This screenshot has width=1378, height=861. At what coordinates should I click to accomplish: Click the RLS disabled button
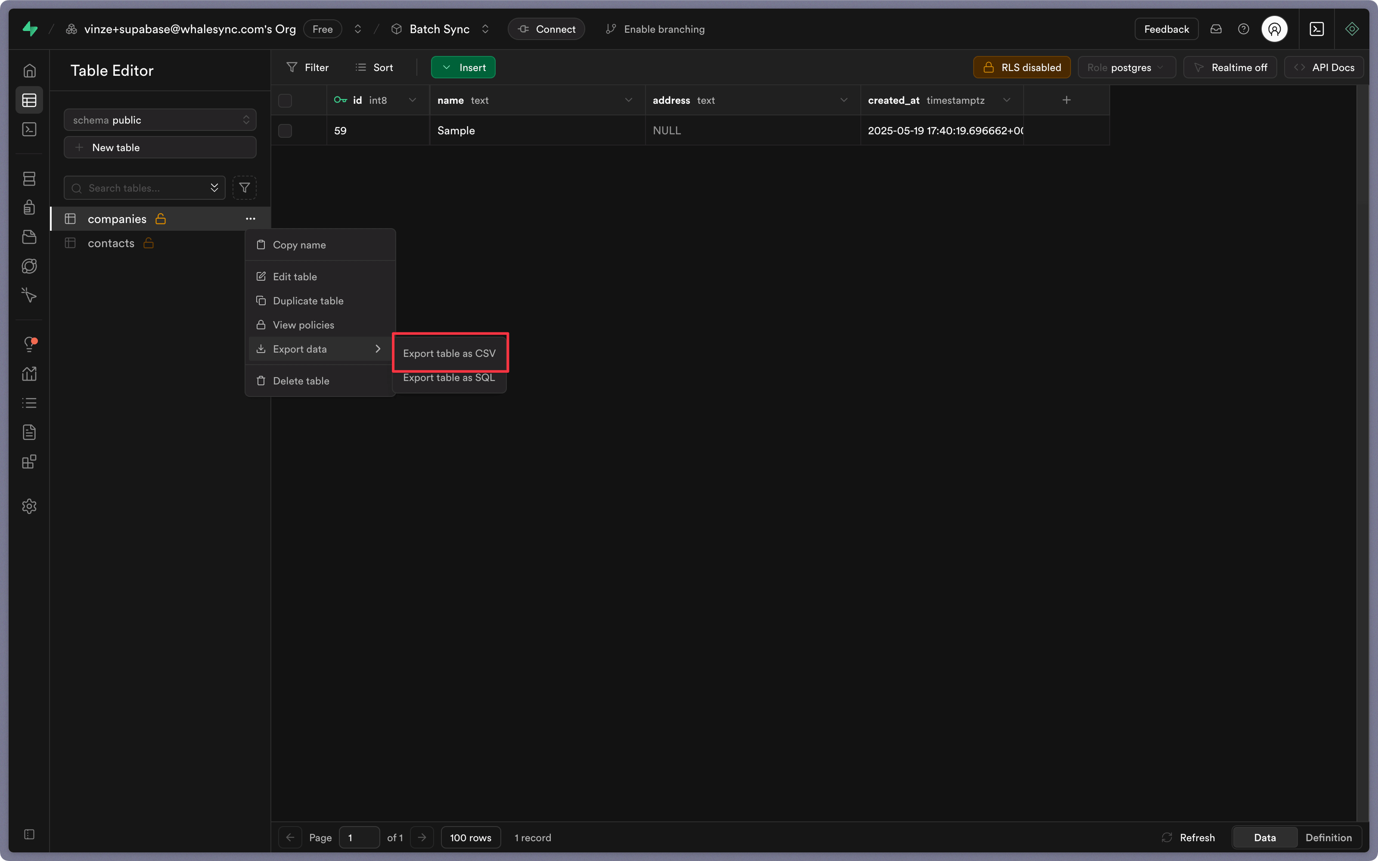[1021, 67]
